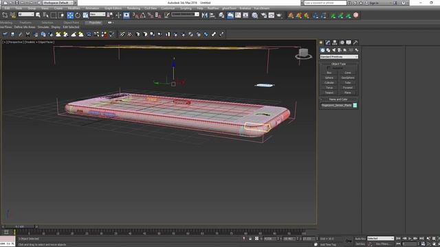Click the Mirror tool icon
This screenshot has height=247, width=440.
(x=205, y=15)
